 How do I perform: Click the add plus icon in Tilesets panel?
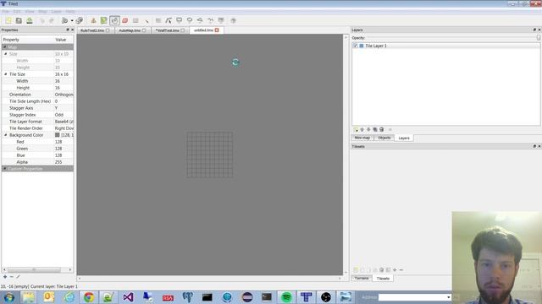click(395, 270)
